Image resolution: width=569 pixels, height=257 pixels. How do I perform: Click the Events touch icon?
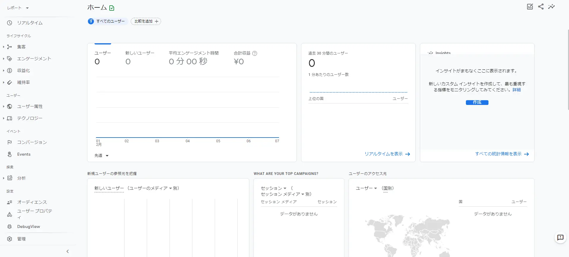pyautogui.click(x=10, y=154)
